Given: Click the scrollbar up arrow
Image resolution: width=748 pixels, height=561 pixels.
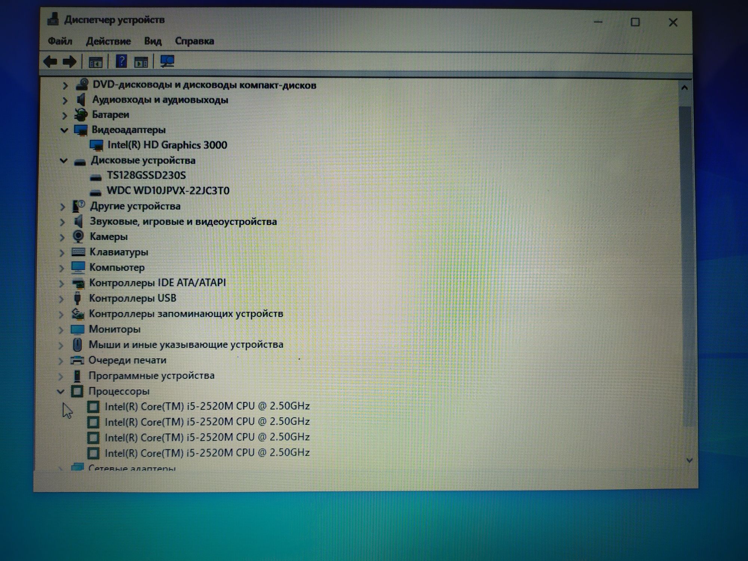Looking at the screenshot, I should 685,88.
